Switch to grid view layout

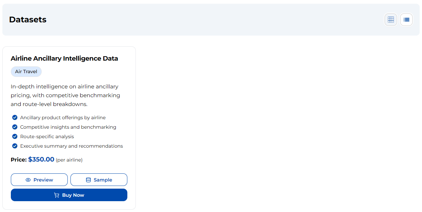[391, 20]
